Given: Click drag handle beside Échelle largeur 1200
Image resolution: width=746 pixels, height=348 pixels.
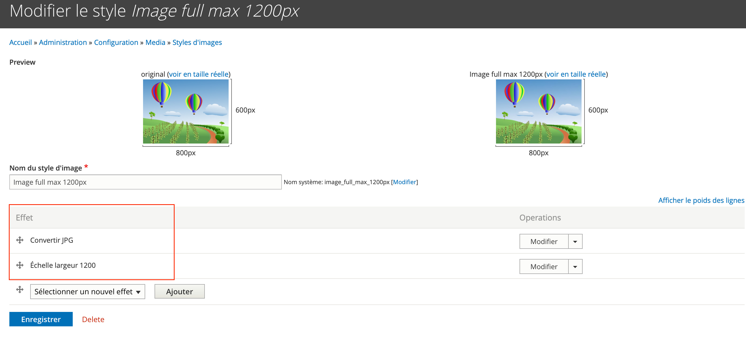Looking at the screenshot, I should pyautogui.click(x=20, y=265).
